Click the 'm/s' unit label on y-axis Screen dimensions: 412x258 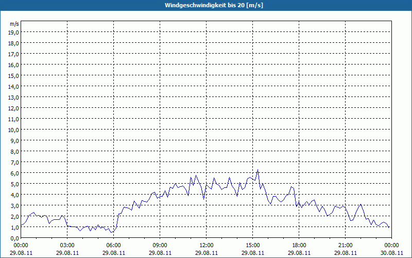(x=14, y=24)
